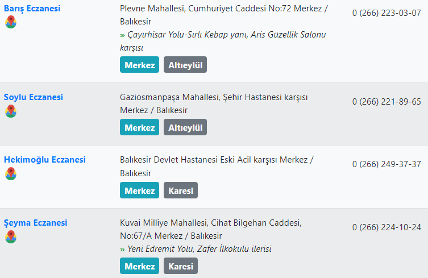Click Karesi tag under Şeyma Eczanesi
Viewport: 428px width, 278px height.
coord(181,266)
